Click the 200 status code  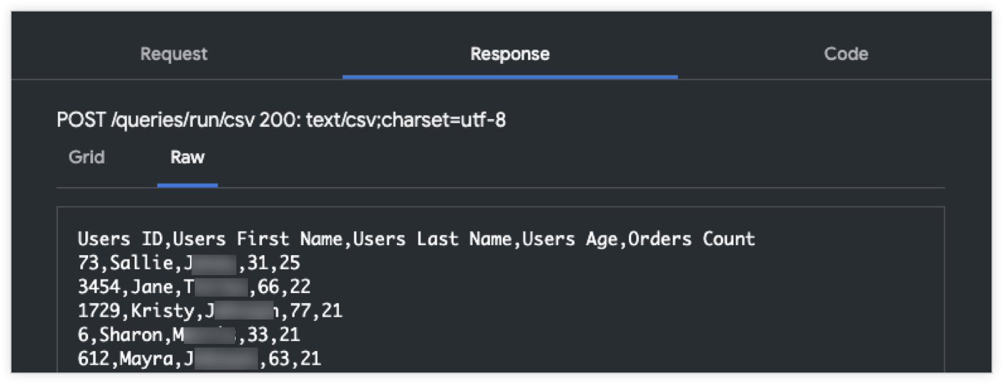tap(277, 120)
